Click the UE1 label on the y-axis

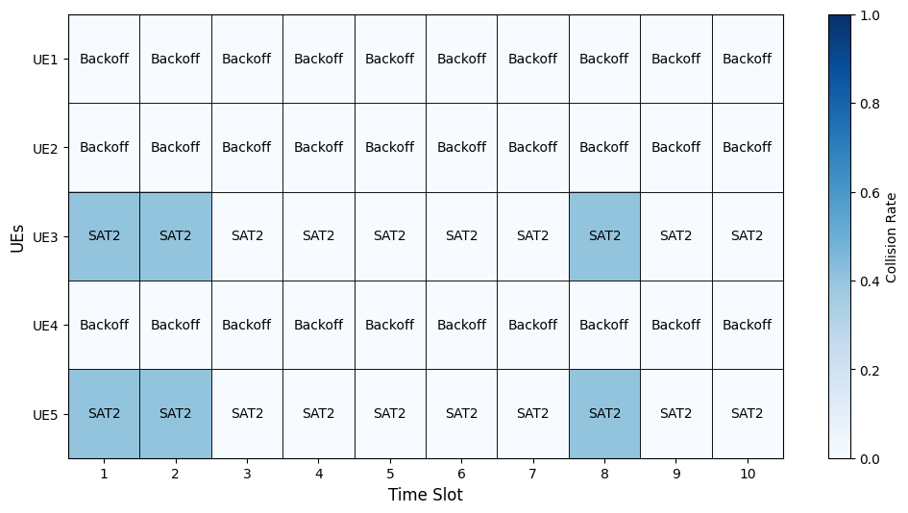(45, 60)
